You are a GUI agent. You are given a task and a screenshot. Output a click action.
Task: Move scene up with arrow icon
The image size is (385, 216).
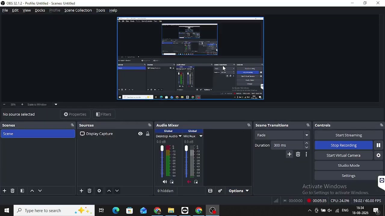tap(32, 191)
